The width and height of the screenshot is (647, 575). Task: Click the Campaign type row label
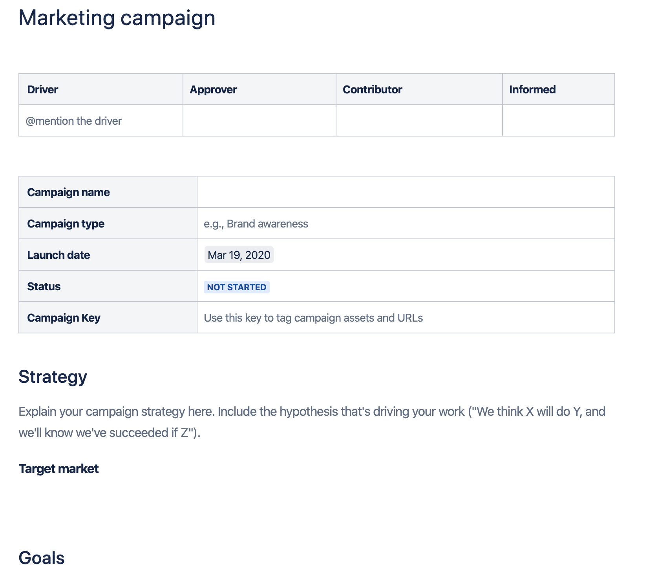pyautogui.click(x=108, y=224)
